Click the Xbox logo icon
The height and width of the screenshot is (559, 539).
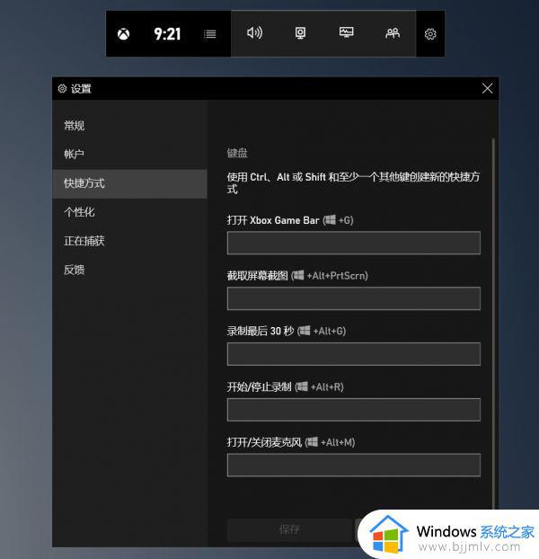pos(124,34)
